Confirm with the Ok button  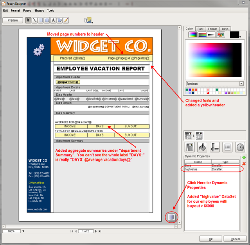click(210, 239)
